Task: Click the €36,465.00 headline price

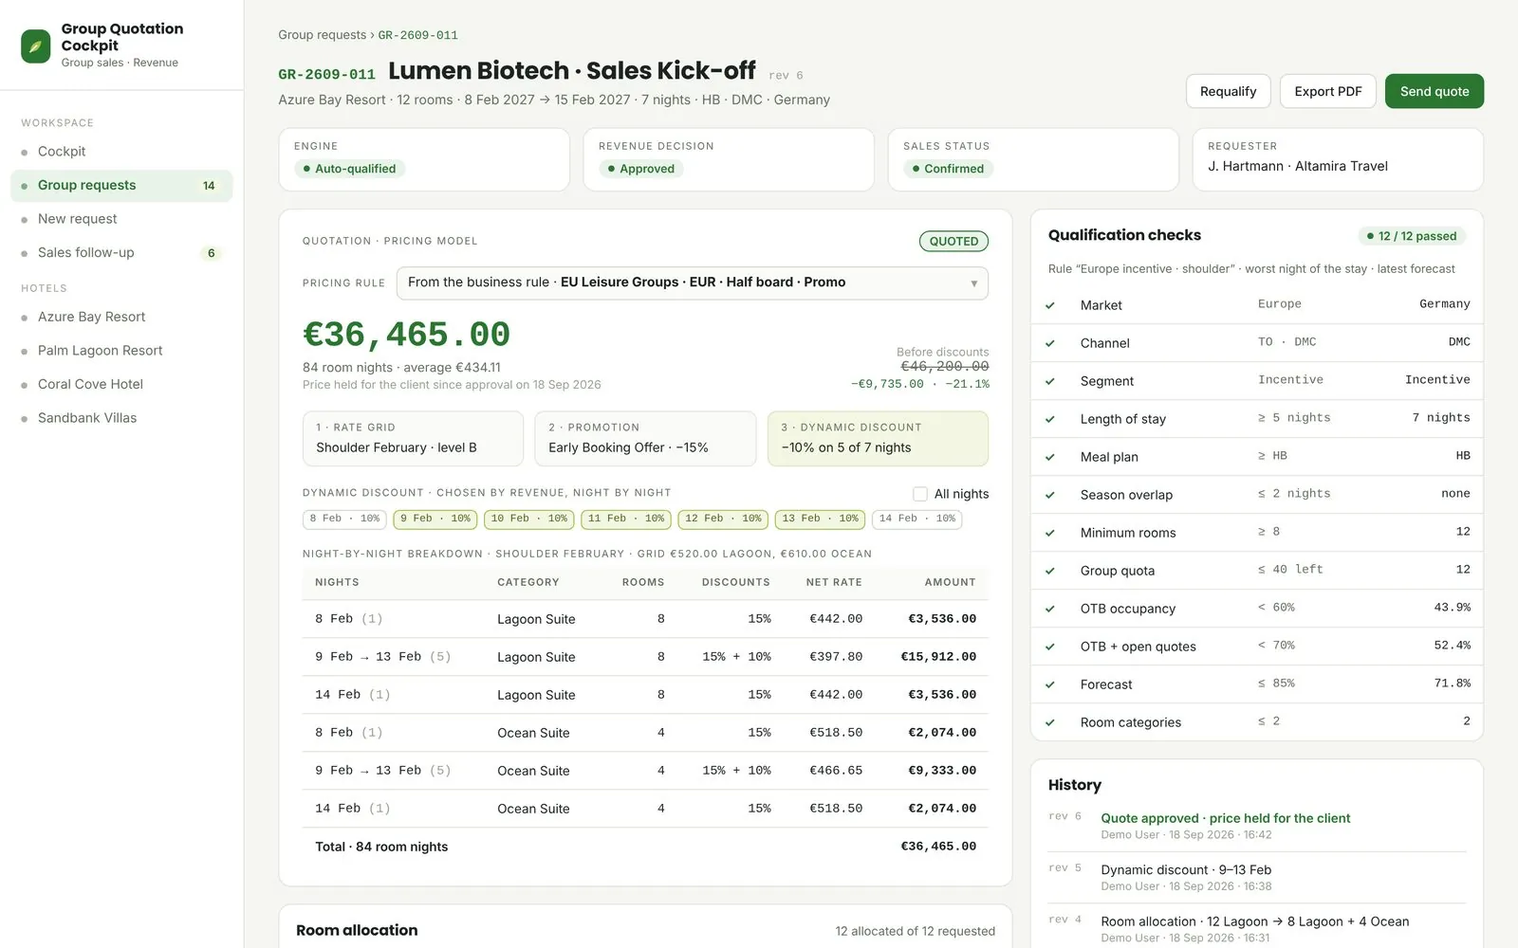Action: (406, 335)
